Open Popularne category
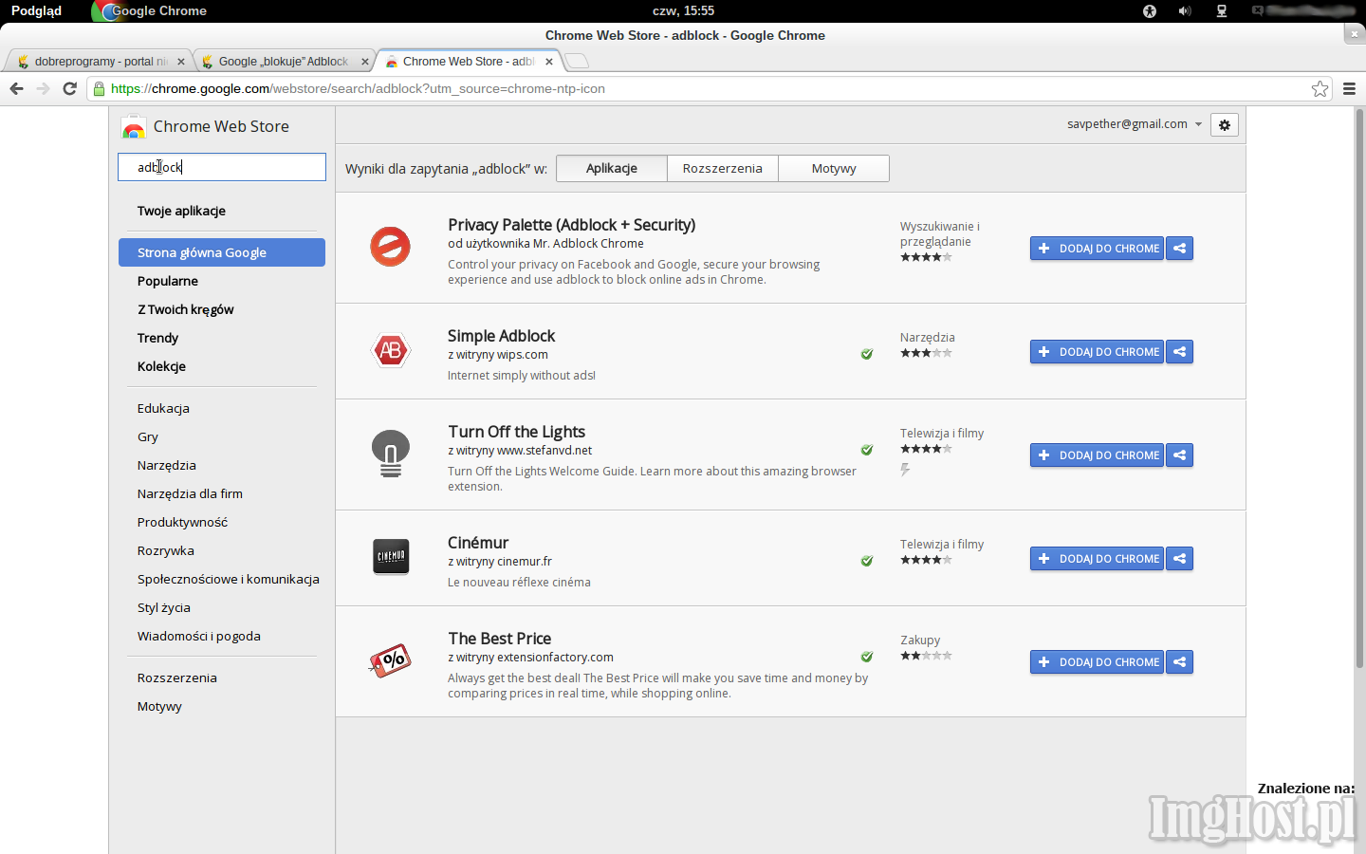 point(168,281)
